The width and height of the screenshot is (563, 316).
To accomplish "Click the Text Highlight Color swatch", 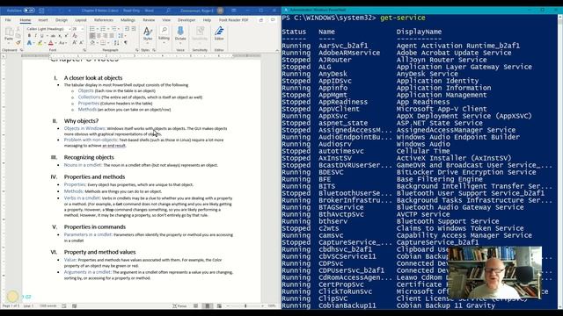I will (x=40, y=43).
